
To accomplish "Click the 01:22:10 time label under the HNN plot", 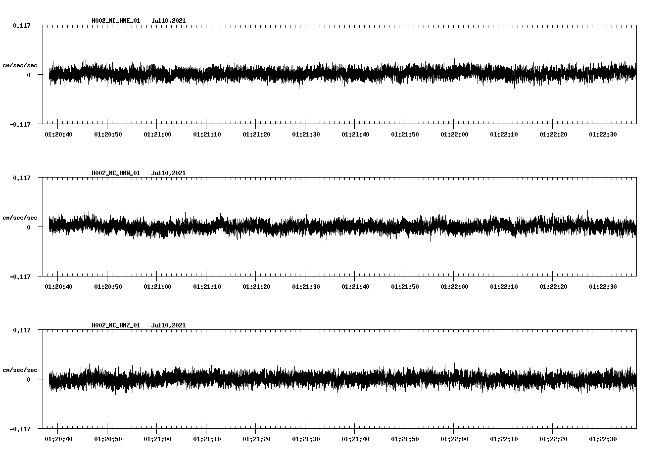I will [504, 287].
